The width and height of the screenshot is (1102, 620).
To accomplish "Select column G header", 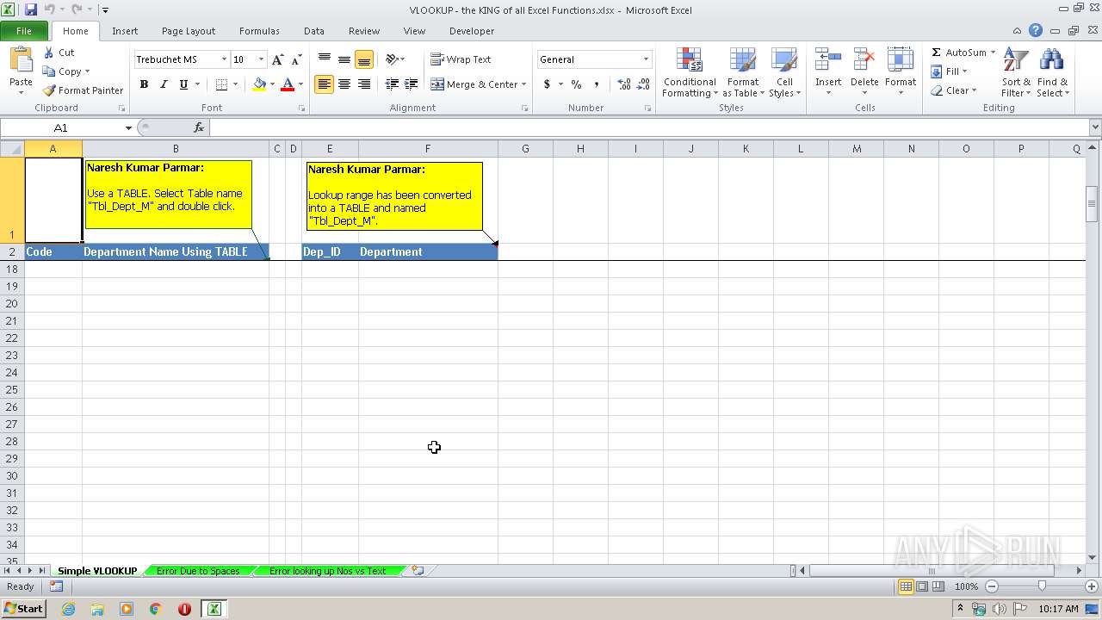I will [x=525, y=149].
